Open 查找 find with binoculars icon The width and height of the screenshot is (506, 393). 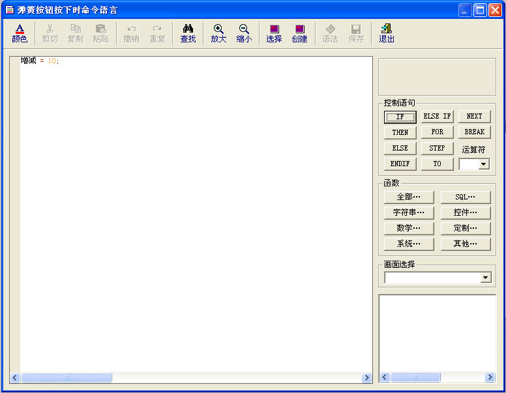coord(188,33)
